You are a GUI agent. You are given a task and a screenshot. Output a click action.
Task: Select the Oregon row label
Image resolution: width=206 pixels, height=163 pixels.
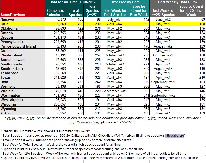pyautogui.click(x=22, y=37)
